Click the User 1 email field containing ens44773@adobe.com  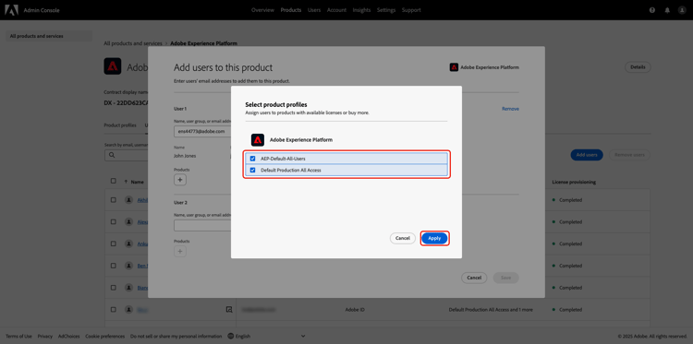coord(202,132)
